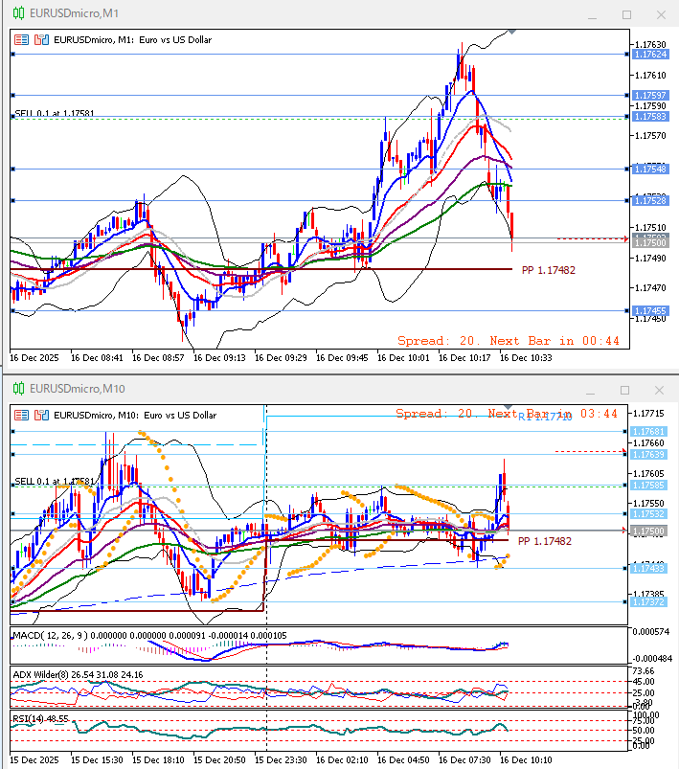Screen dimensions: 679x769
Task: Click the 1.17624 price label on M1 axis
Action: [650, 55]
